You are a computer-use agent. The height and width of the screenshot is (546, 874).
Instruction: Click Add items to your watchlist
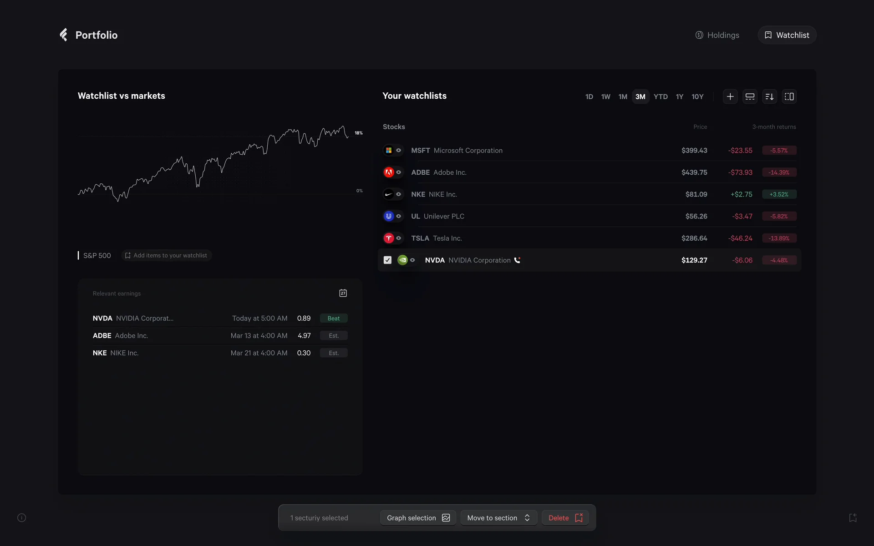point(166,255)
